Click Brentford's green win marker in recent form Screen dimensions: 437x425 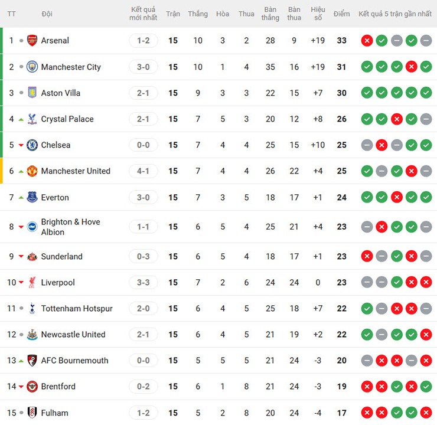tap(426, 387)
